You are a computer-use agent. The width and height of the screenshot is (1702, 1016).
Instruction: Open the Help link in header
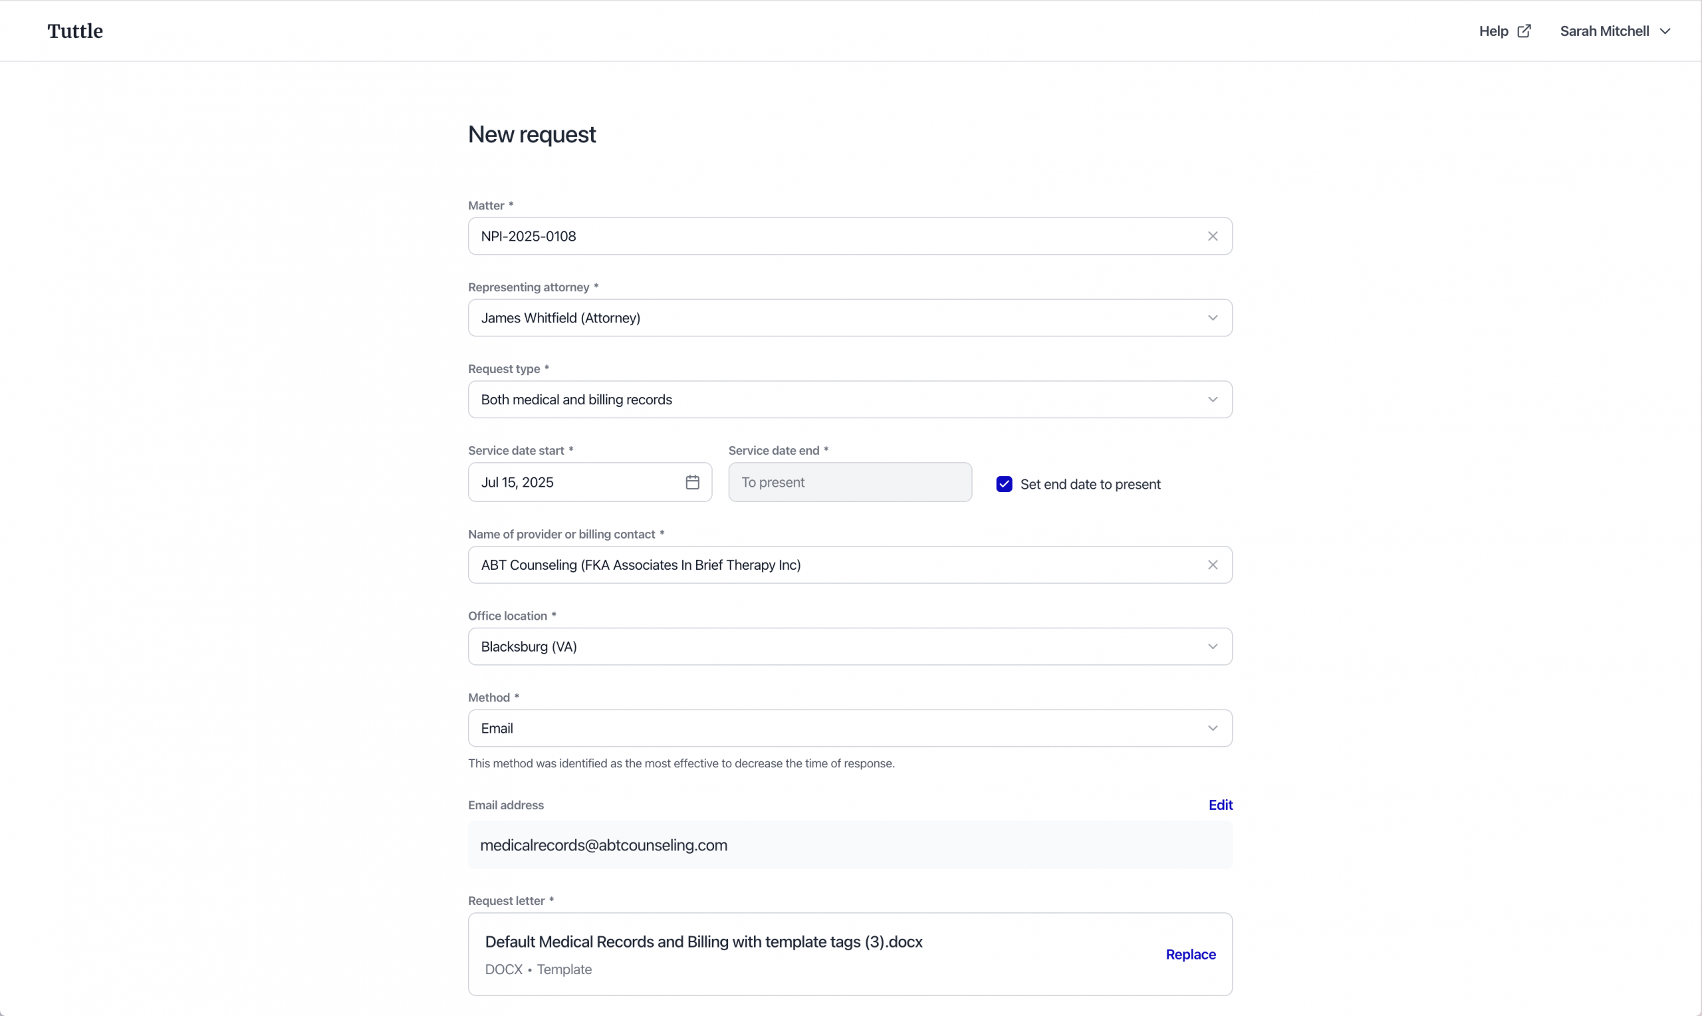pyautogui.click(x=1493, y=31)
